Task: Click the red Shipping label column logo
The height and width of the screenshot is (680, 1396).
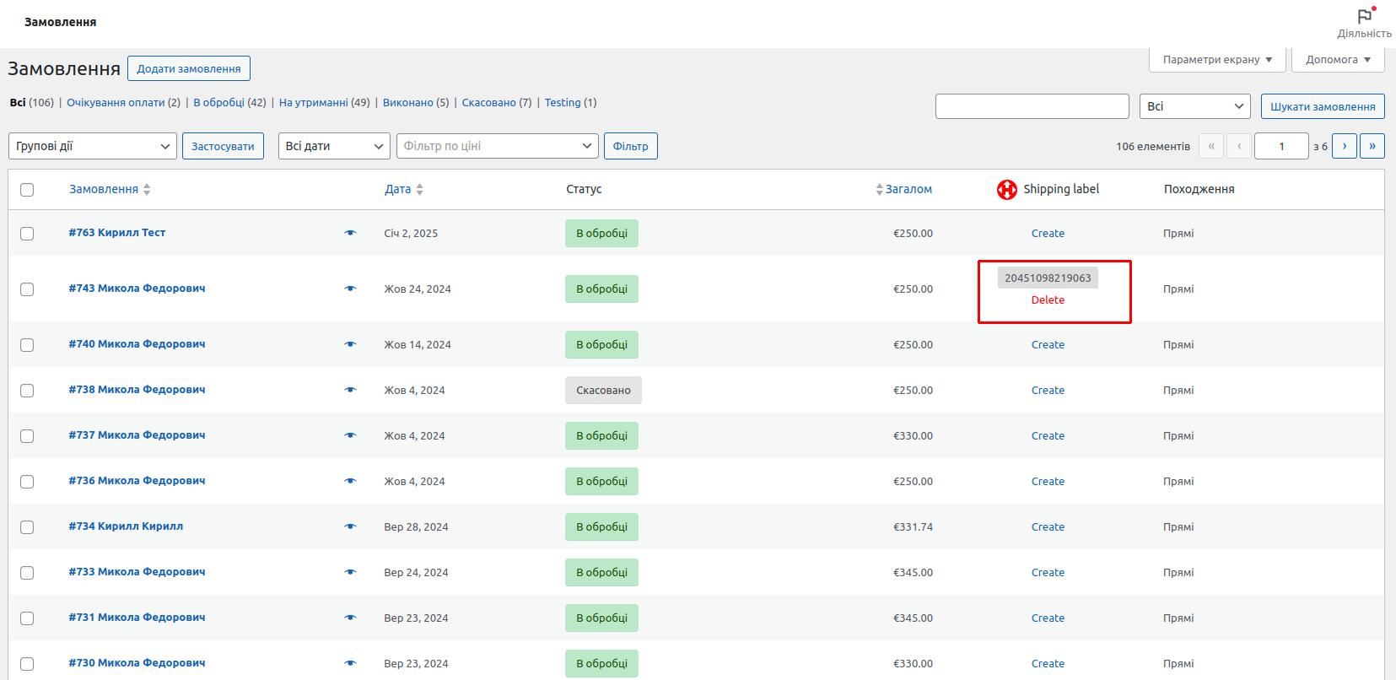Action: pos(1006,190)
